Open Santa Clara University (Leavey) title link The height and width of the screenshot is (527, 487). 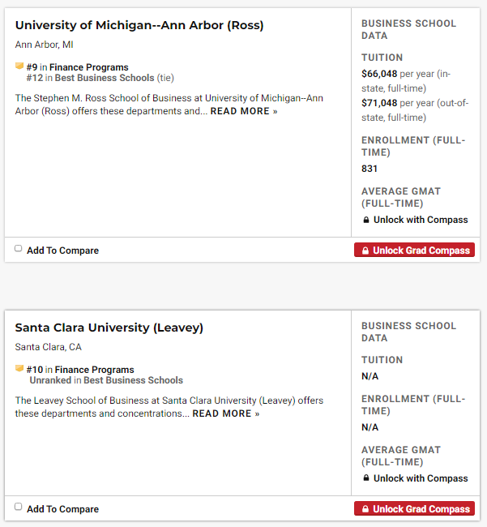[x=109, y=328]
